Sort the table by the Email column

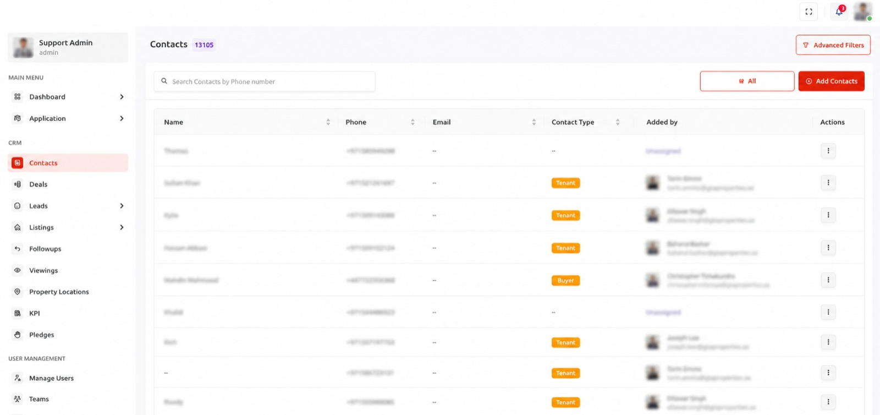534,122
